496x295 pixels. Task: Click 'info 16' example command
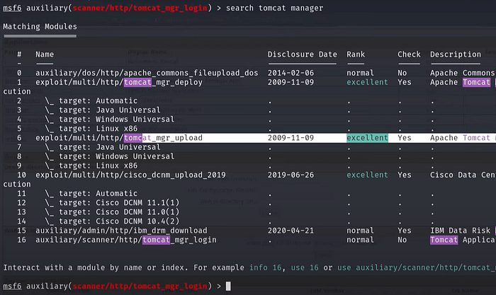point(266,267)
